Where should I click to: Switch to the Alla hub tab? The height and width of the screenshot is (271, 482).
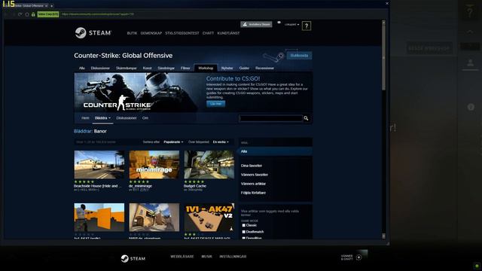click(81, 69)
